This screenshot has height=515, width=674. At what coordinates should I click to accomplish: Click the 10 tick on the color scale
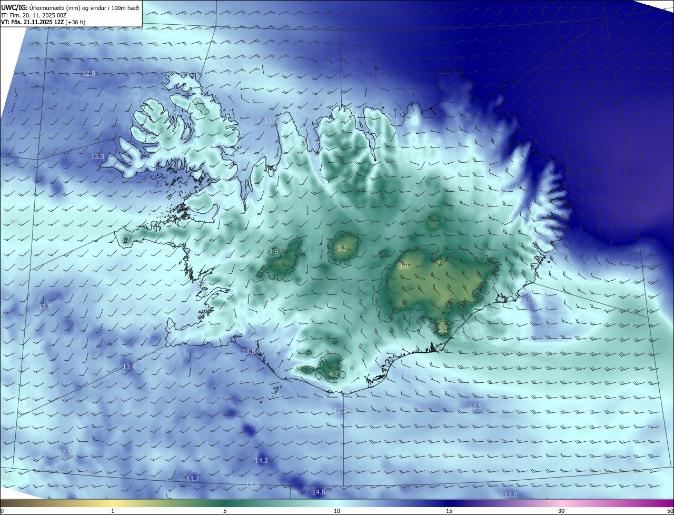click(337, 511)
